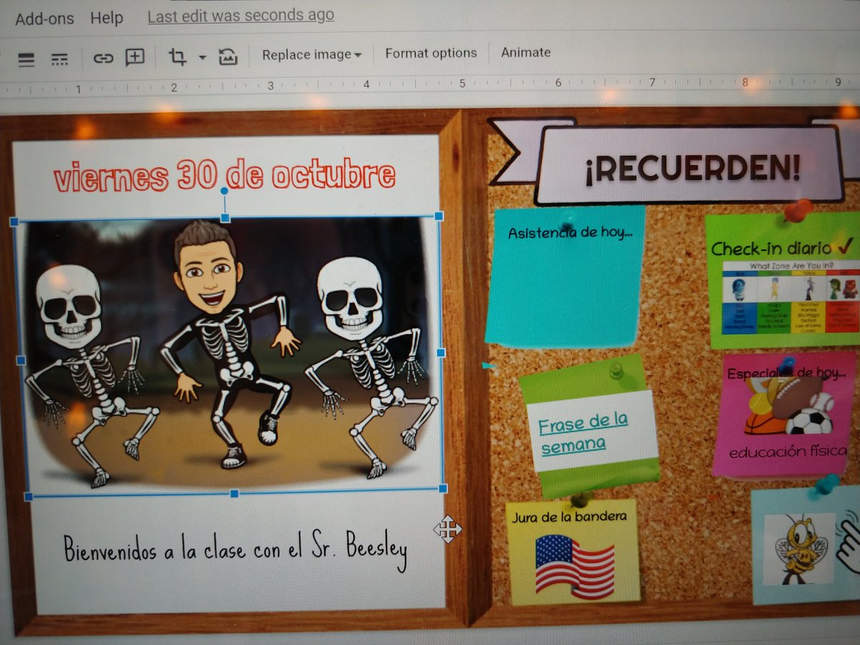Select the dancing skeletons Bitmoji image
The height and width of the screenshot is (645, 860).
228,354
